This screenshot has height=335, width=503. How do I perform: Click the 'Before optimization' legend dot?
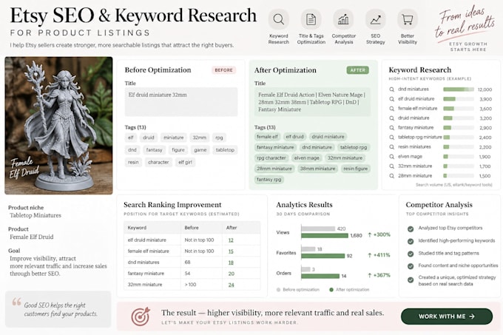[278, 290]
